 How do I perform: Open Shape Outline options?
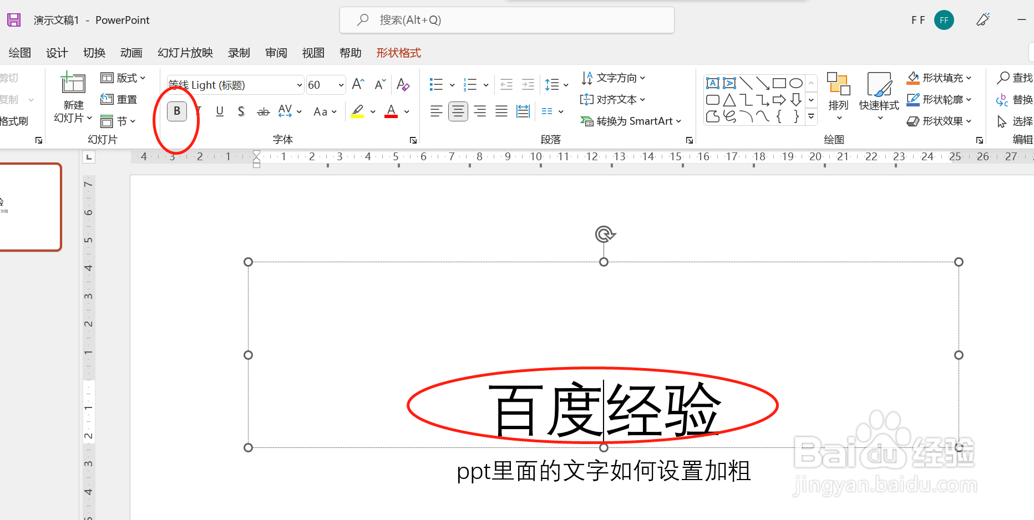coord(939,99)
